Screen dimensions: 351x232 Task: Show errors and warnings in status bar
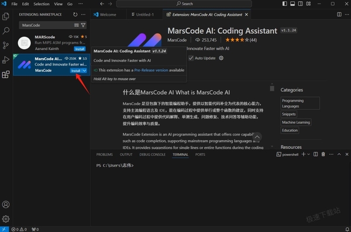coord(19,229)
